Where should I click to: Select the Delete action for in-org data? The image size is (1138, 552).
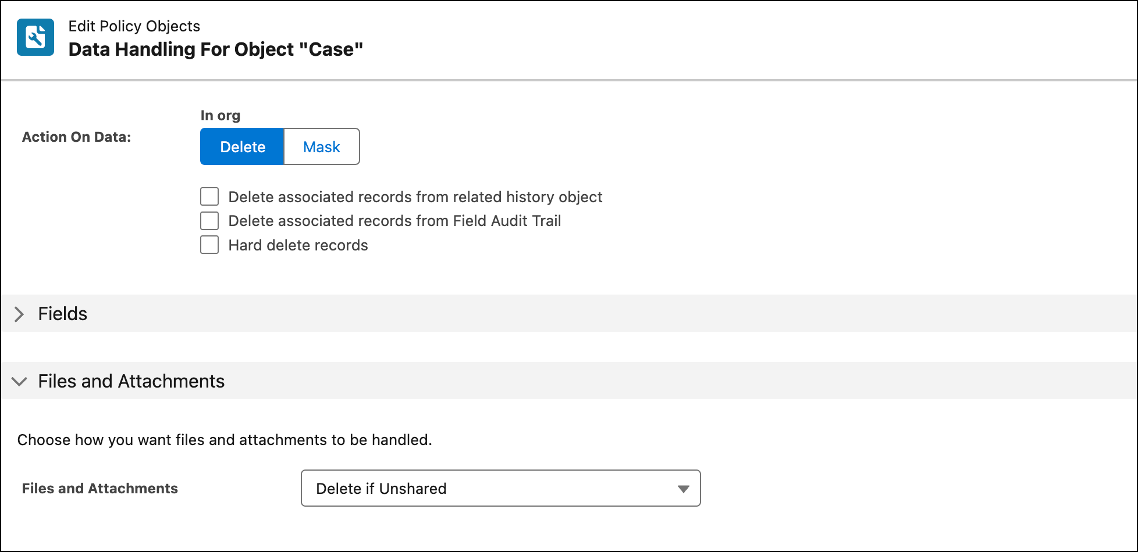coord(242,146)
